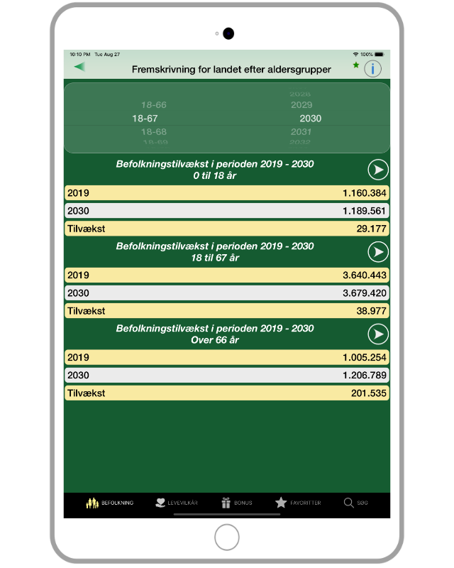Open the Søg search tab

(355, 503)
